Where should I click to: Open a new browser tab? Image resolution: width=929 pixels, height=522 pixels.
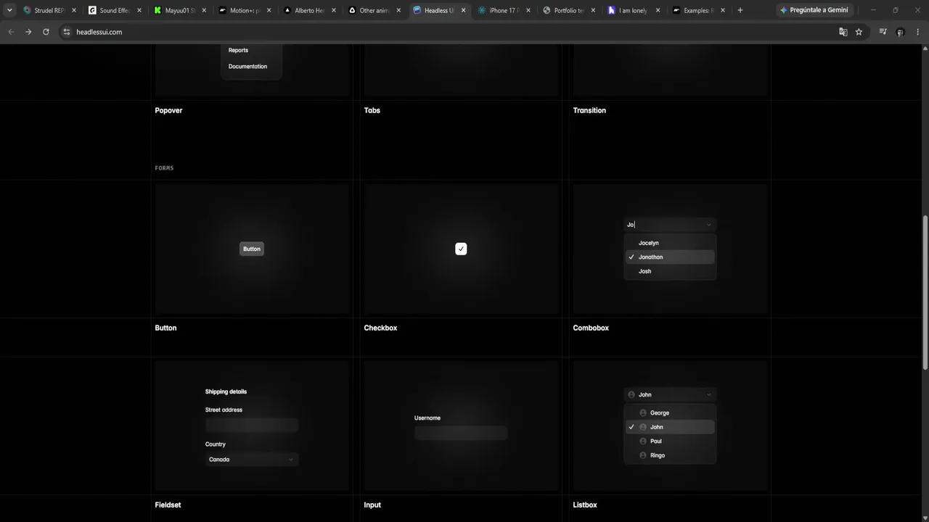(x=740, y=10)
